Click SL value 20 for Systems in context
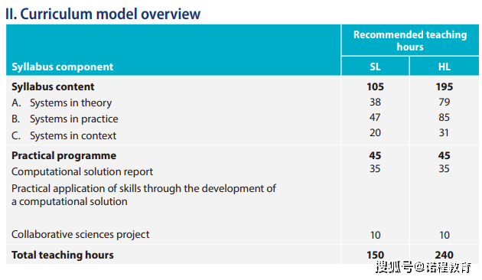The height and width of the screenshot is (280, 482). coord(375,133)
